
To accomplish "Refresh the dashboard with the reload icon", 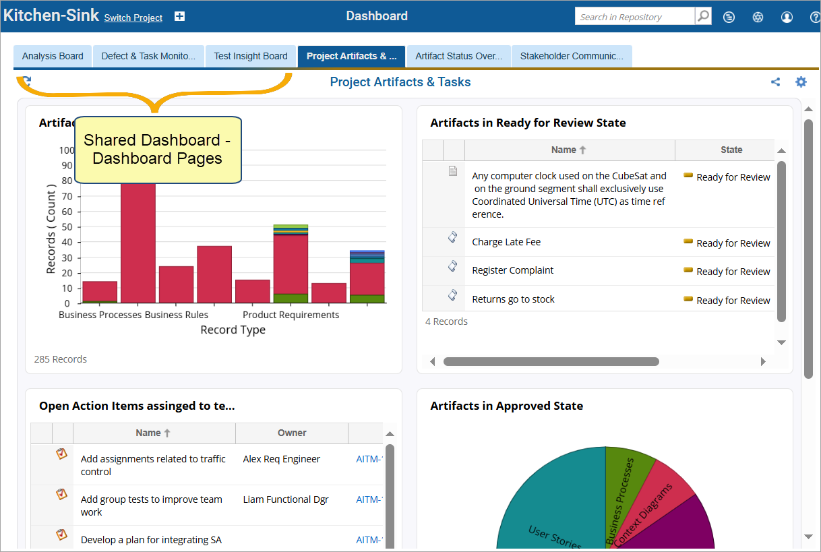I will [26, 82].
